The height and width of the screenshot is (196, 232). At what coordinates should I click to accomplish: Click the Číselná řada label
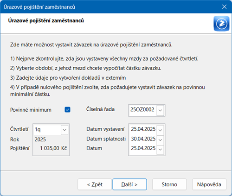coord(100,109)
